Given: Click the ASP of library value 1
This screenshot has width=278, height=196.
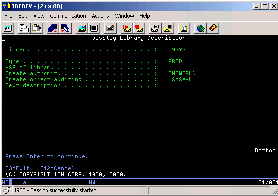Looking at the screenshot, I should coord(170,67).
